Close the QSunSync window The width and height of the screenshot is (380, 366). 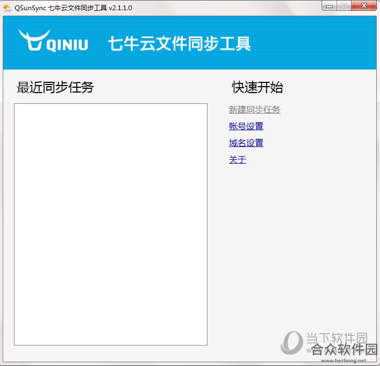point(364,6)
